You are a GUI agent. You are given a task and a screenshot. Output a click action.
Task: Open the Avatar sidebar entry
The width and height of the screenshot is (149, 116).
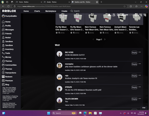pyautogui.click(x=6, y=37)
